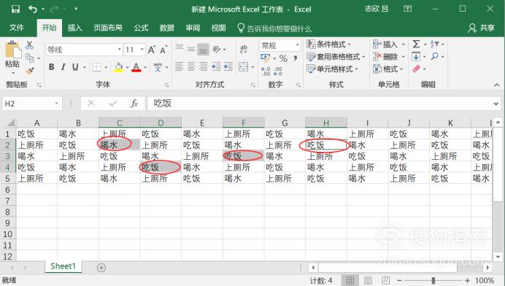
Task: Toggle bold formatting B
Action: click(52, 67)
